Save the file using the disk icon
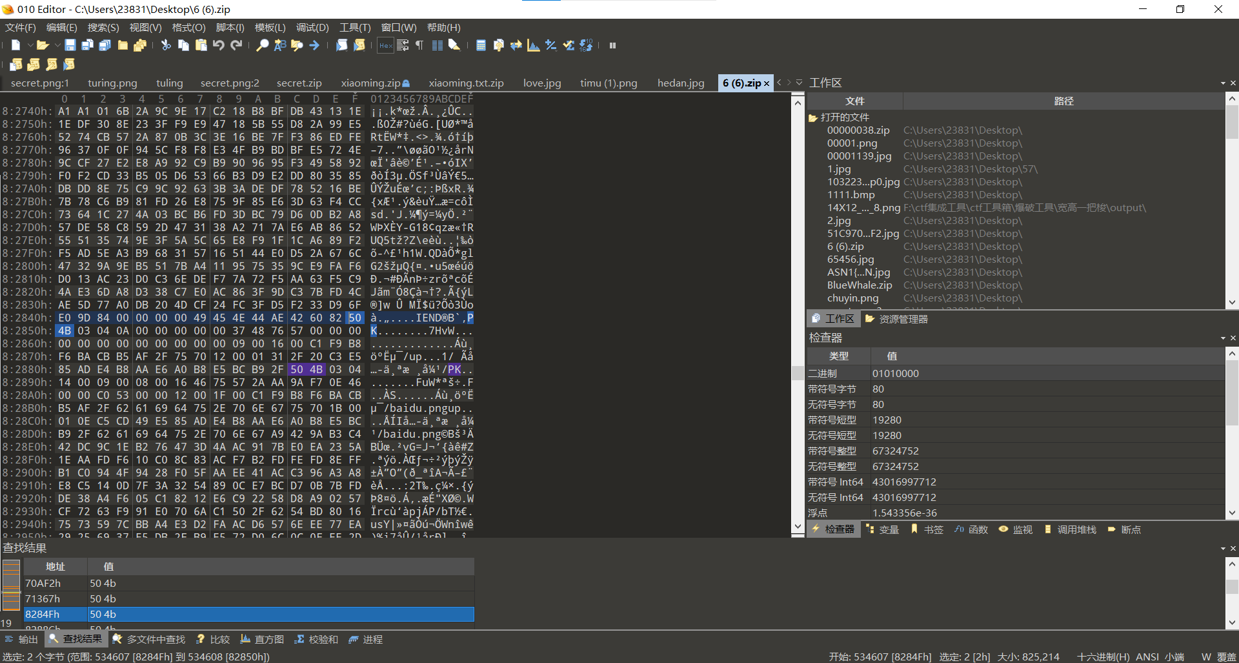 click(70, 45)
